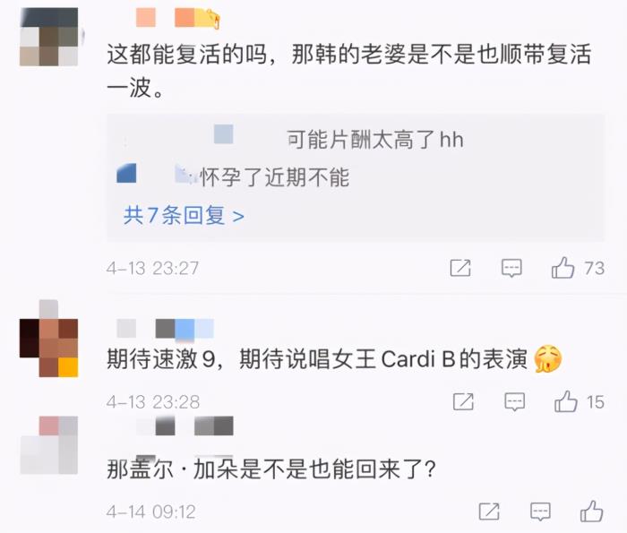
Task: Reply to the 4-13 23:27 comment
Action: 511,268
